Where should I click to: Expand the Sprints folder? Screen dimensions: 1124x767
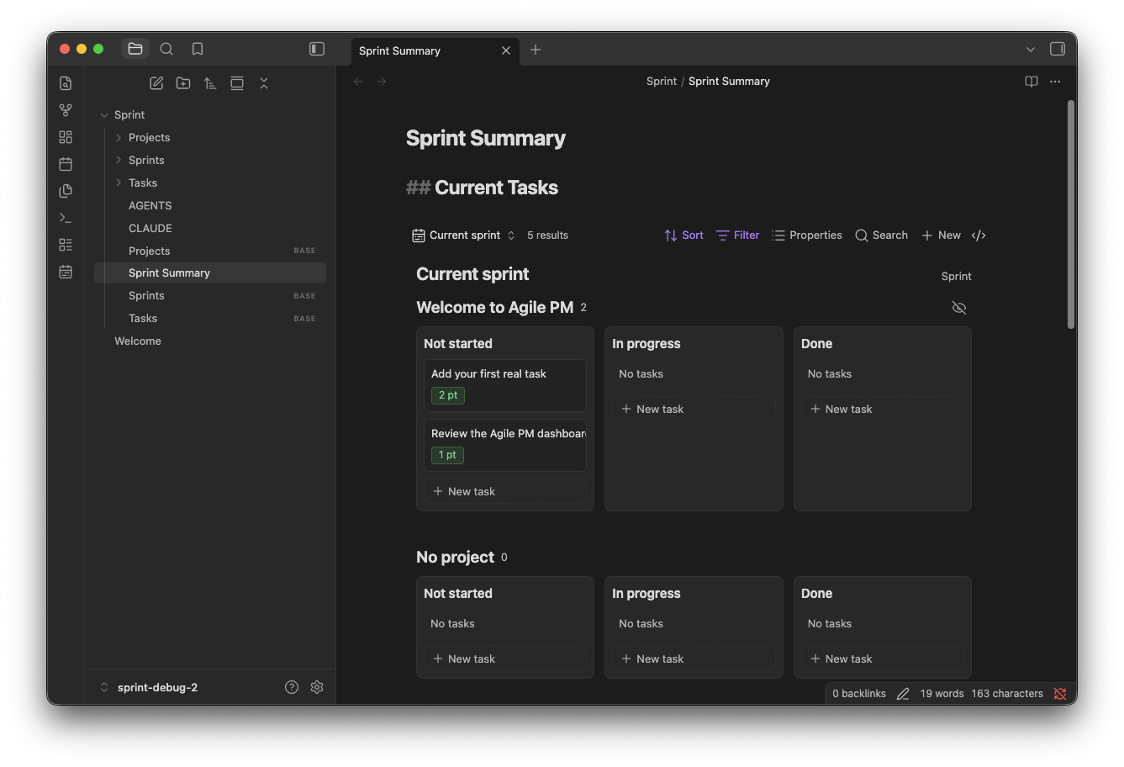point(119,160)
